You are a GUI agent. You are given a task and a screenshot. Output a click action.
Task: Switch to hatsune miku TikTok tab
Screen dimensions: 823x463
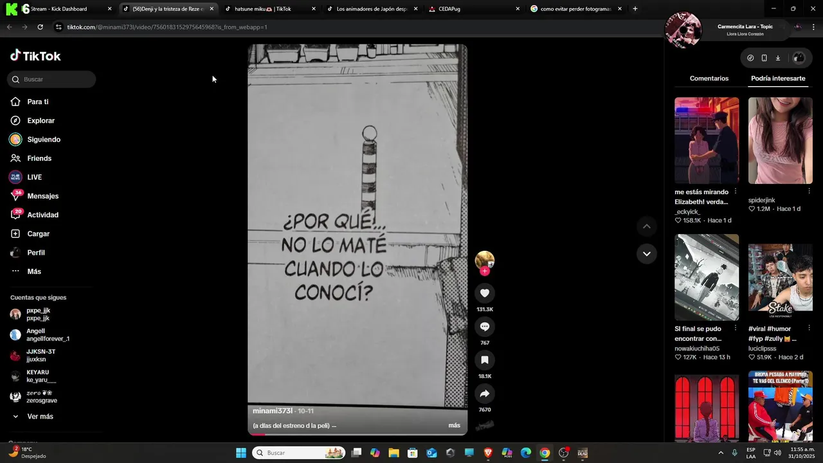270,9
